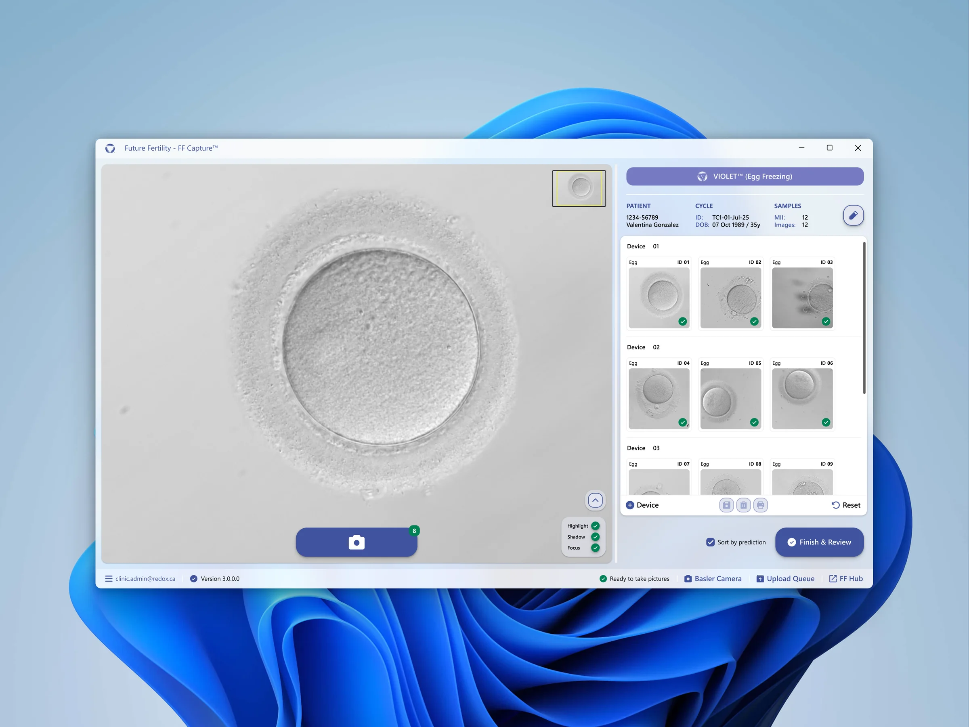Click the sample list vertical scrollbar
Viewport: 969px width, 727px height.
pos(864,318)
